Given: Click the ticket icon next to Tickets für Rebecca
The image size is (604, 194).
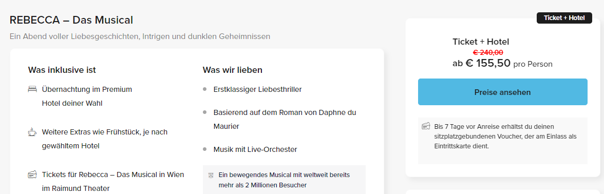Looking at the screenshot, I should (x=32, y=174).
